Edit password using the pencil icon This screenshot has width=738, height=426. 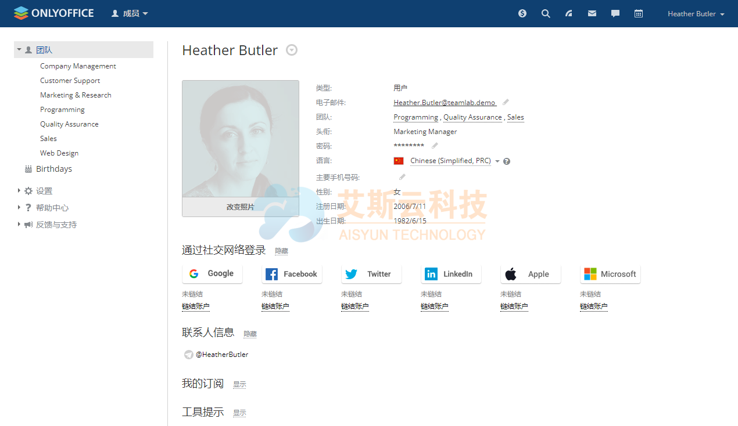point(435,146)
